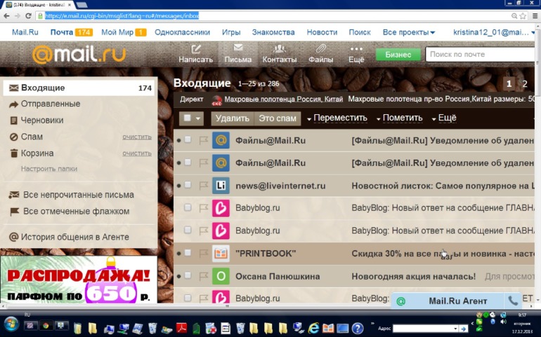This screenshot has width=541, height=337.
Task: Click the phone icon in Mail.Ru Агент bar
Action: pos(513,301)
